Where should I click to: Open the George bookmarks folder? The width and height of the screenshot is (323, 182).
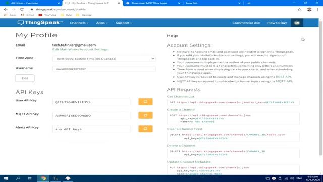click(84, 15)
